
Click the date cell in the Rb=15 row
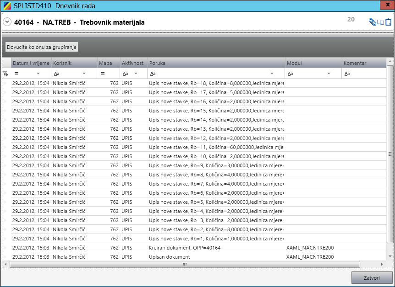pos(31,111)
